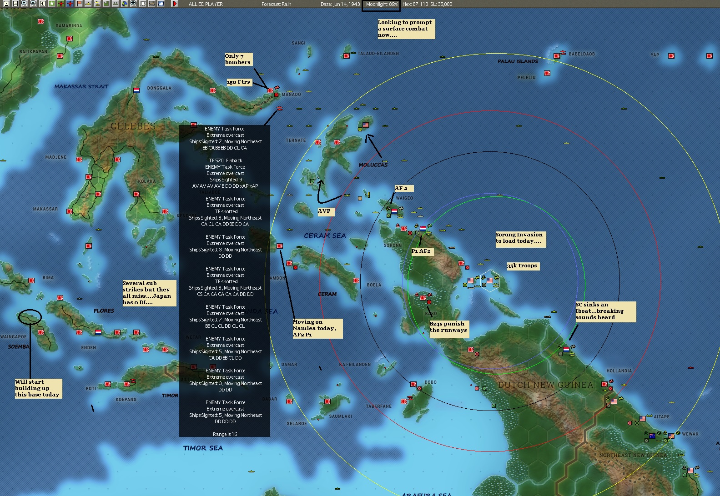This screenshot has height=496, width=720.
Task: Toggle the weather cloud display icon
Action: [x=161, y=4]
